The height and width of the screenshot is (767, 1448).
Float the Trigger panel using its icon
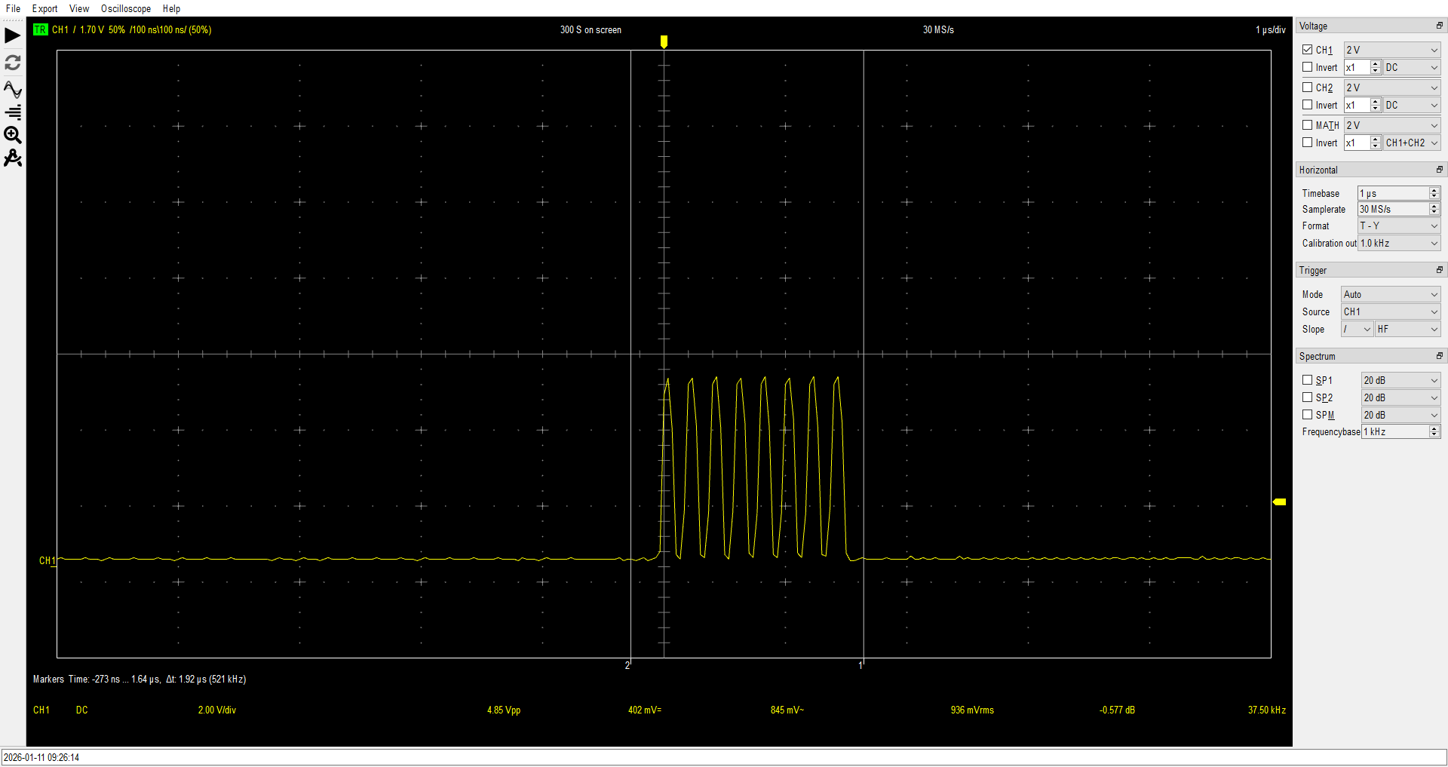[1439, 270]
